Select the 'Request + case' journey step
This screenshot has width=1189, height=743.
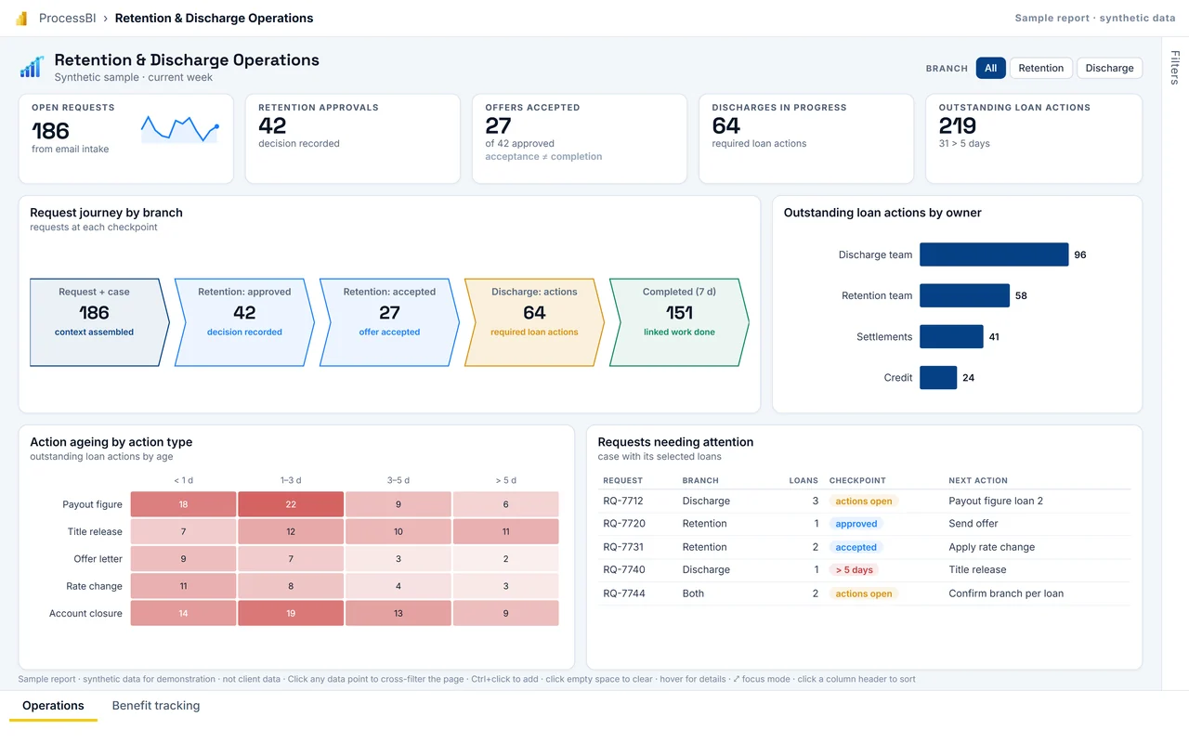tap(99, 322)
